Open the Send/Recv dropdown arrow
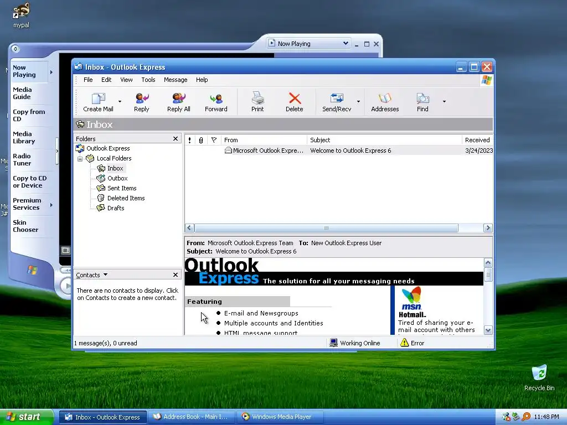The width and height of the screenshot is (567, 425). coord(358,102)
